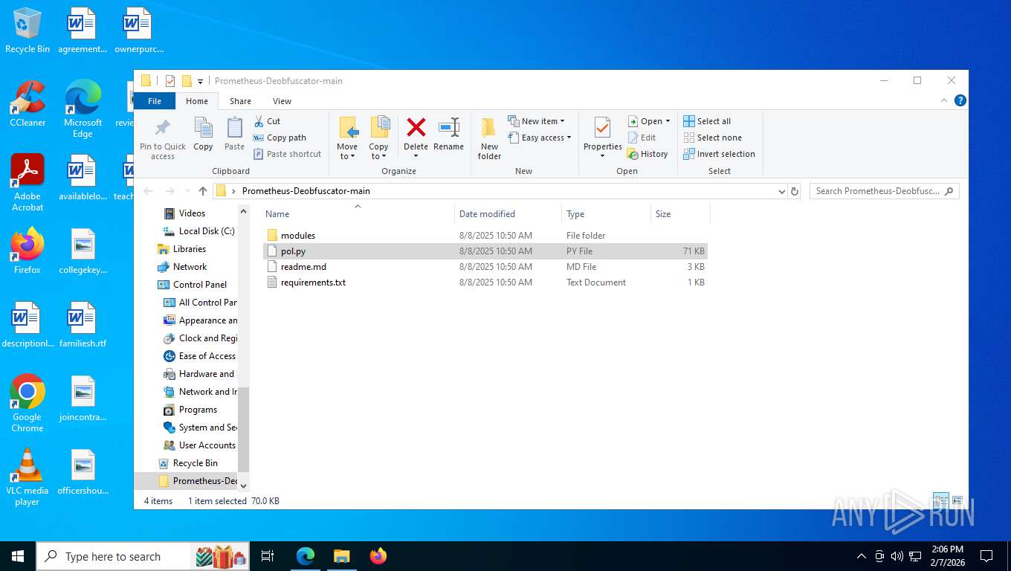Screen dimensions: 1011x571
Task: View file History
Action: coord(647,154)
